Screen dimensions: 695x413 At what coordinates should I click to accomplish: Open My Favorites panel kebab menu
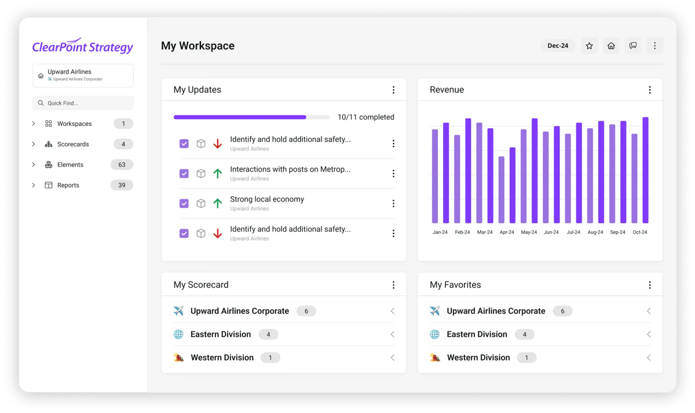coord(650,285)
